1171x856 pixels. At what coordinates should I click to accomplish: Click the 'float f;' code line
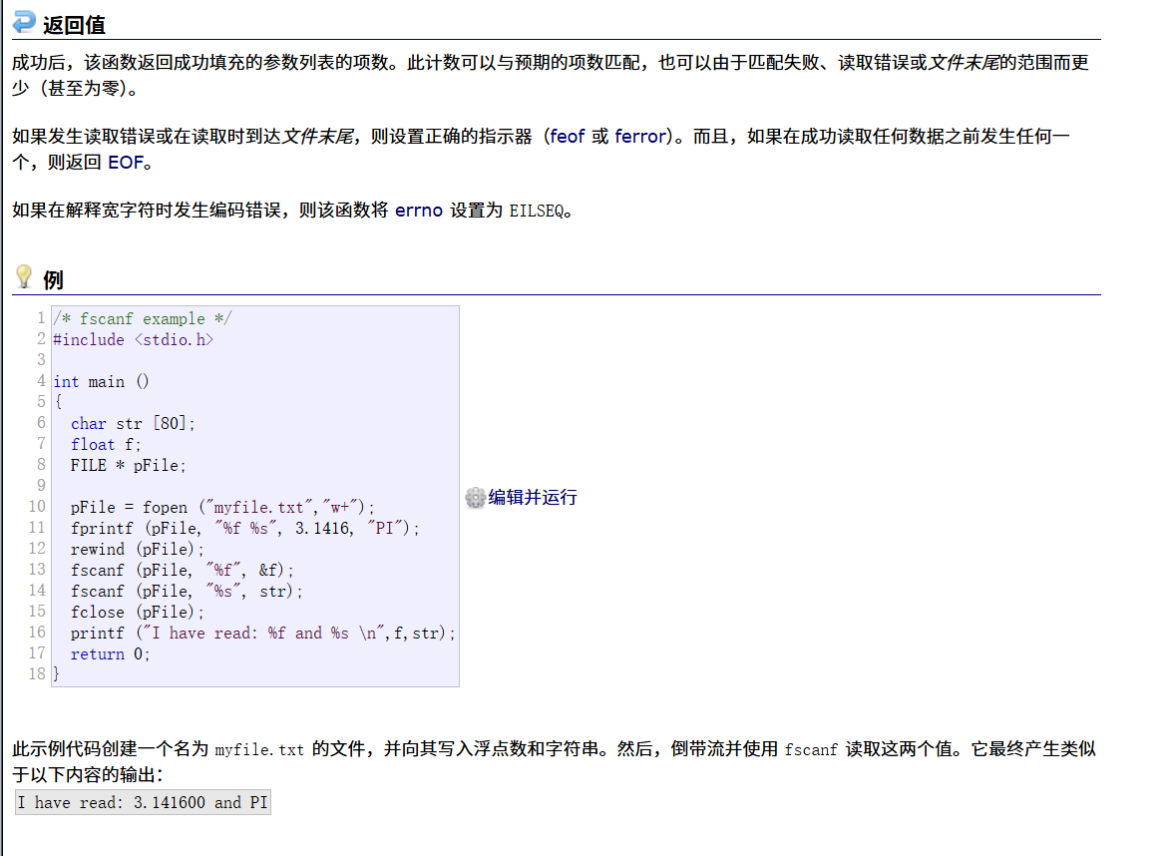click(x=106, y=444)
